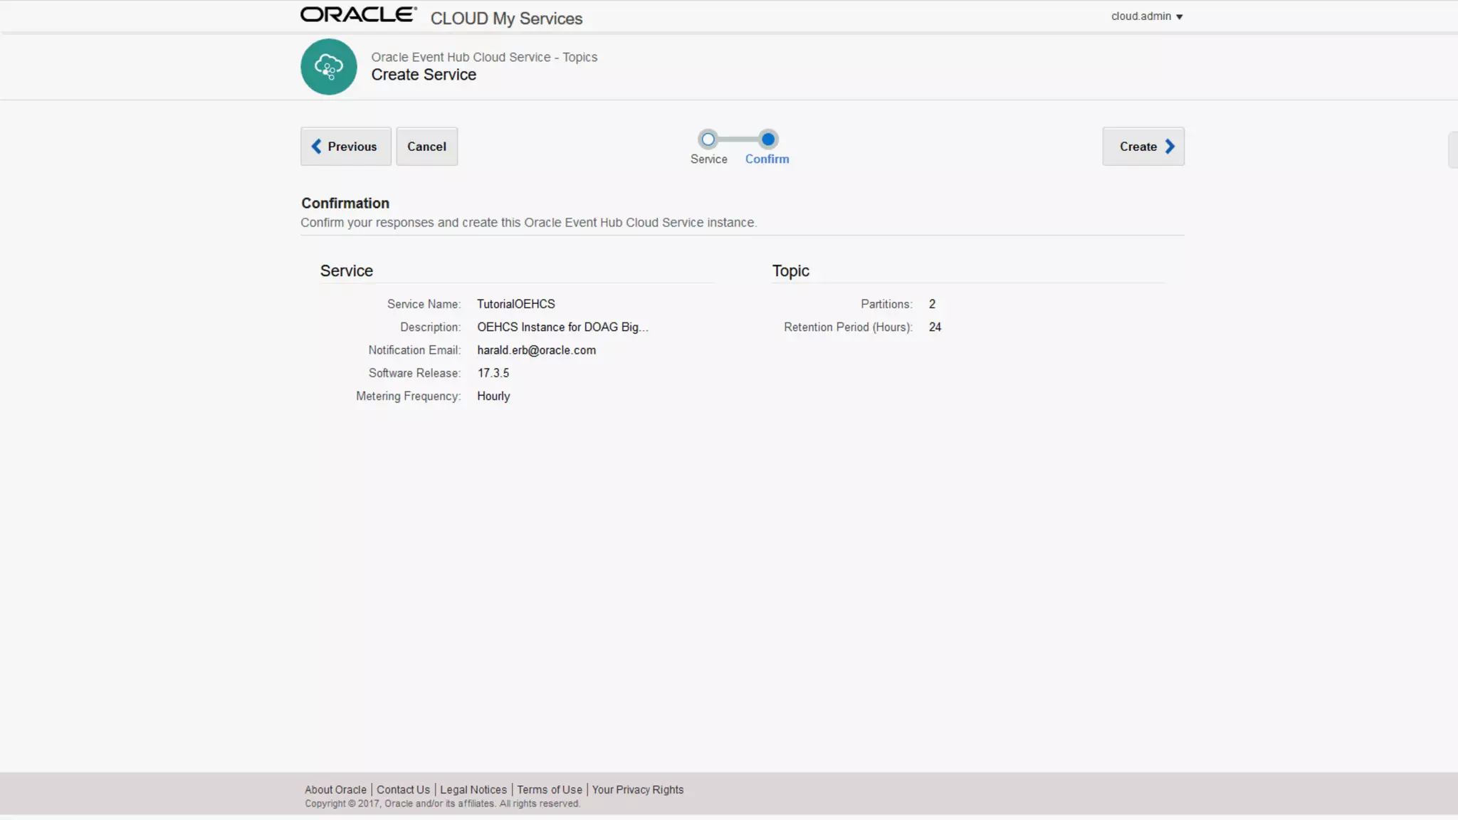The image size is (1458, 820).
Task: Open the cloud.admin user dropdown
Action: 1146,16
